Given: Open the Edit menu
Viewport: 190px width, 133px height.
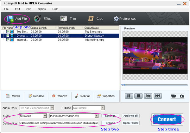Looking at the screenshot, I should 17,9.
